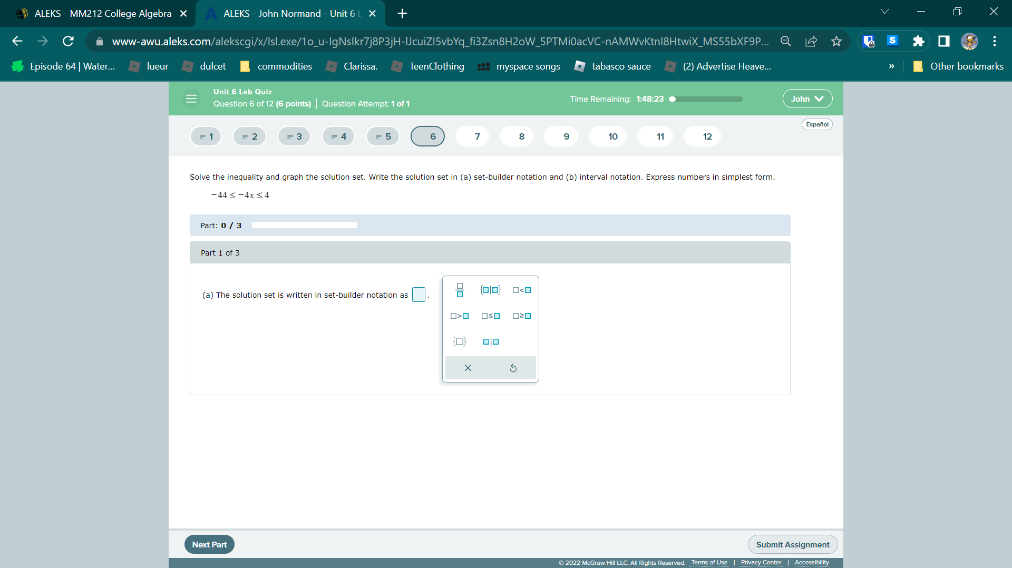This screenshot has height=568, width=1012.
Task: Go to question 10
Action: pos(607,136)
